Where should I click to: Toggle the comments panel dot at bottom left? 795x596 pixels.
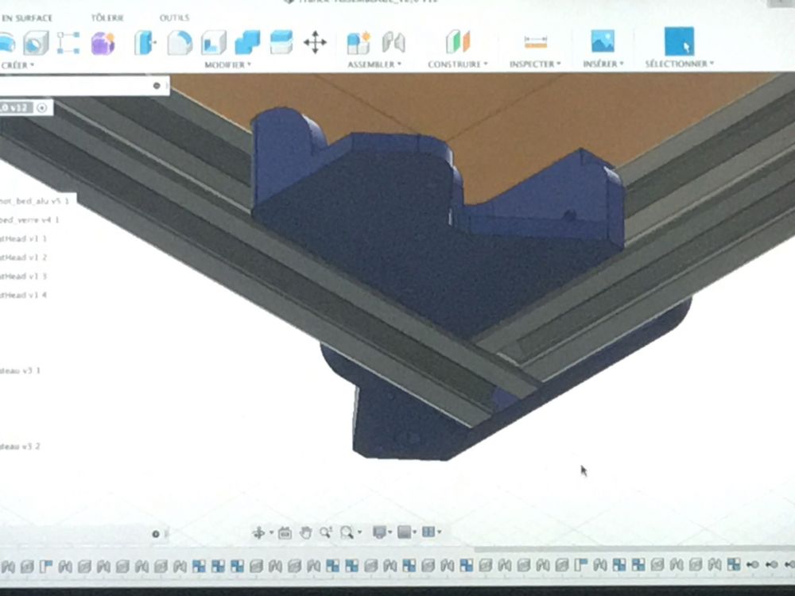(156, 534)
